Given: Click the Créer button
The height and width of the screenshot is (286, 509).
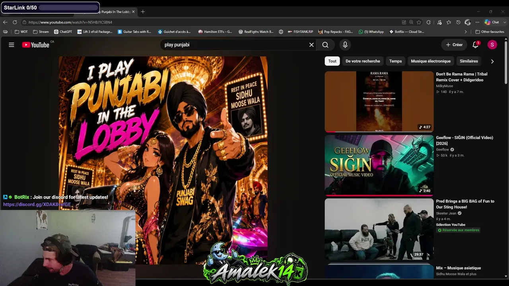Looking at the screenshot, I should pyautogui.click(x=454, y=45).
